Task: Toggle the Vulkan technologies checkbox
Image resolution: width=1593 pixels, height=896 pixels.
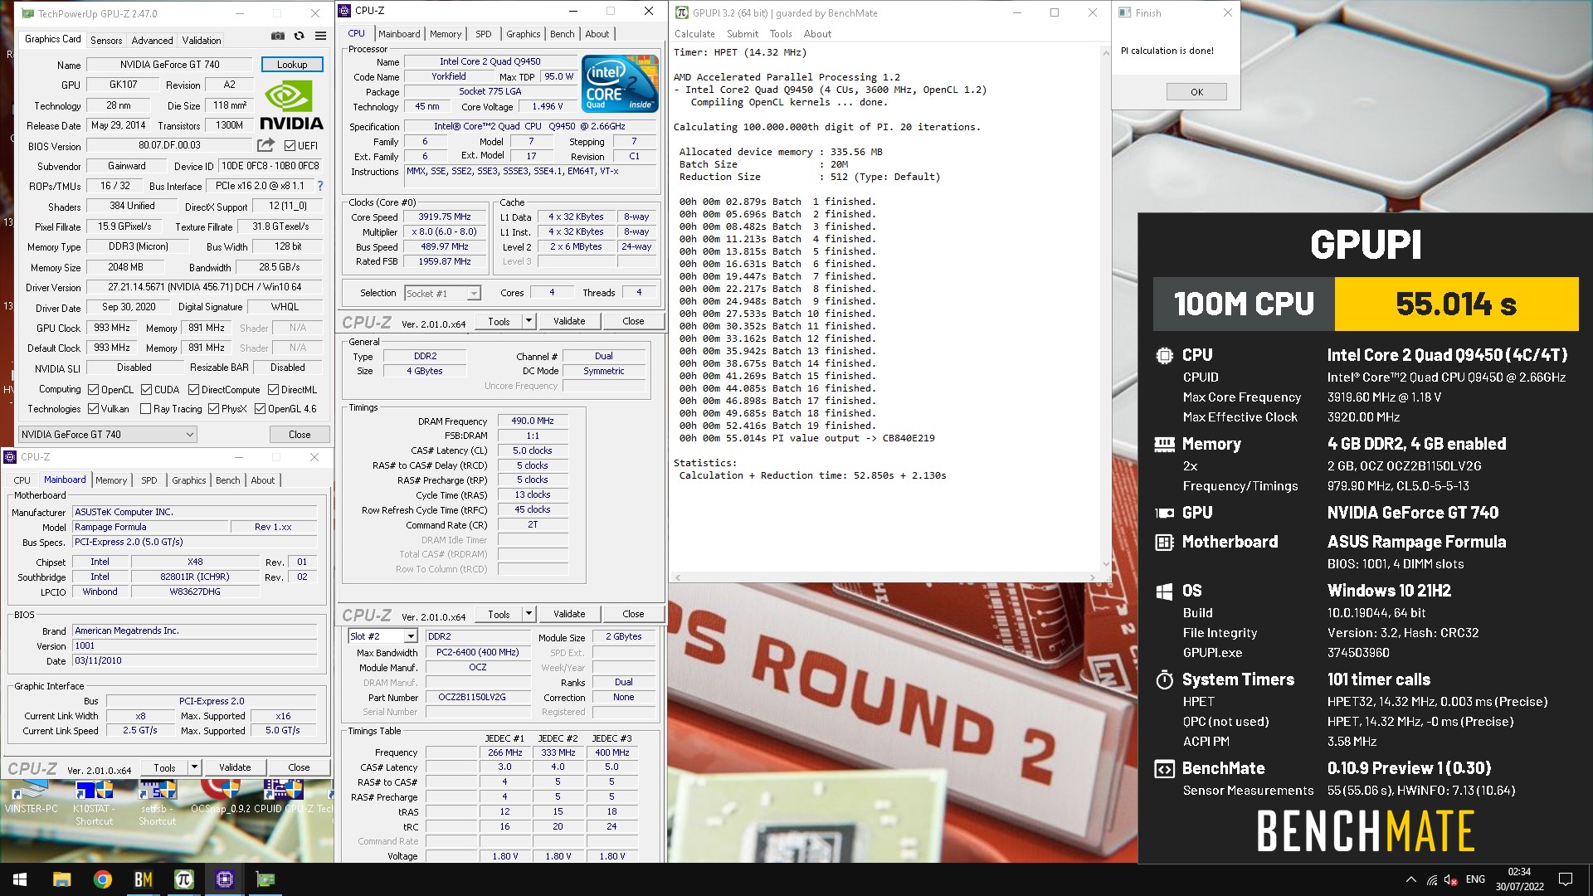Action: click(x=93, y=409)
